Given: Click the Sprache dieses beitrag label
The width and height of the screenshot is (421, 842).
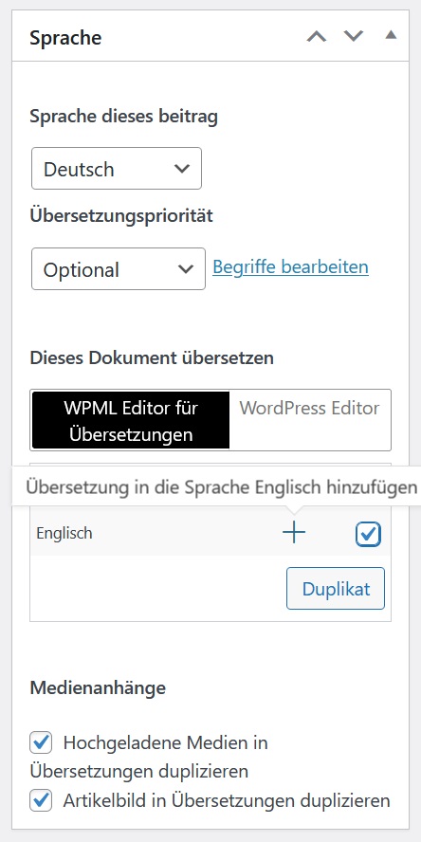Looking at the screenshot, I should [123, 117].
